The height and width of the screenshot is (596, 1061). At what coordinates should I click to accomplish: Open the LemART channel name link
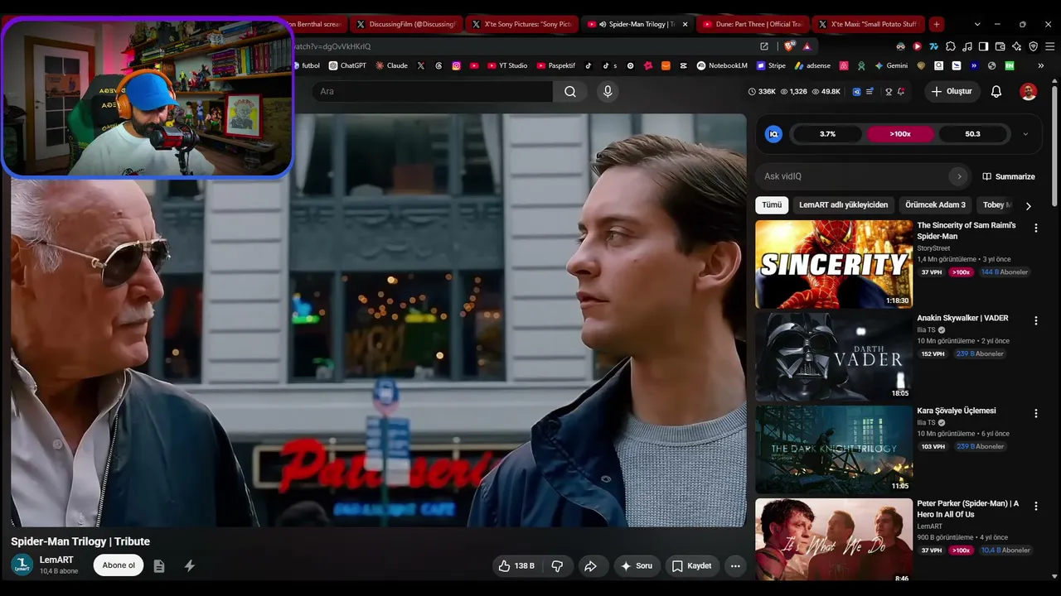(x=56, y=560)
